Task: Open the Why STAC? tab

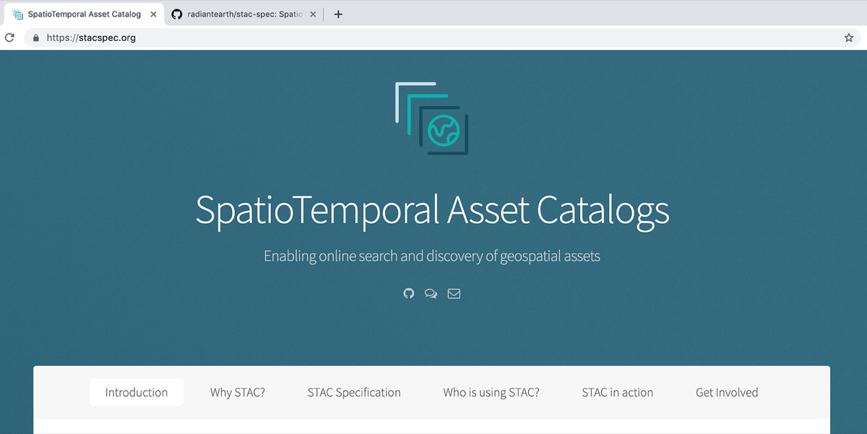Action: point(238,393)
